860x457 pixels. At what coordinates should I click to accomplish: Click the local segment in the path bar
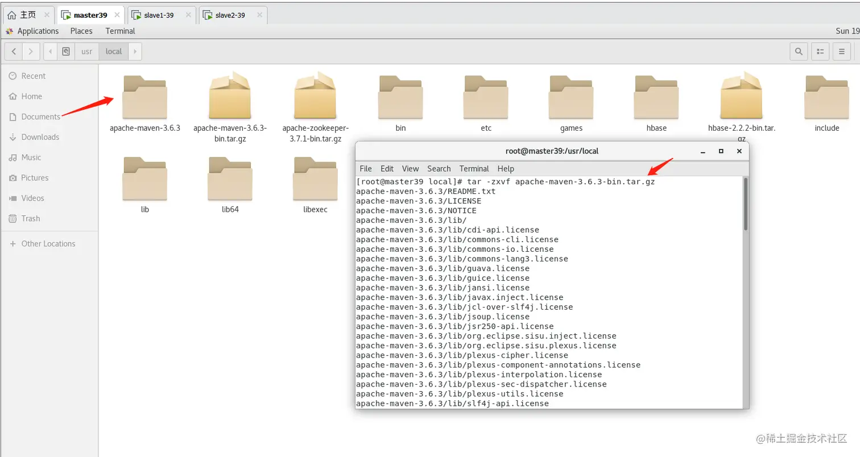coord(114,51)
